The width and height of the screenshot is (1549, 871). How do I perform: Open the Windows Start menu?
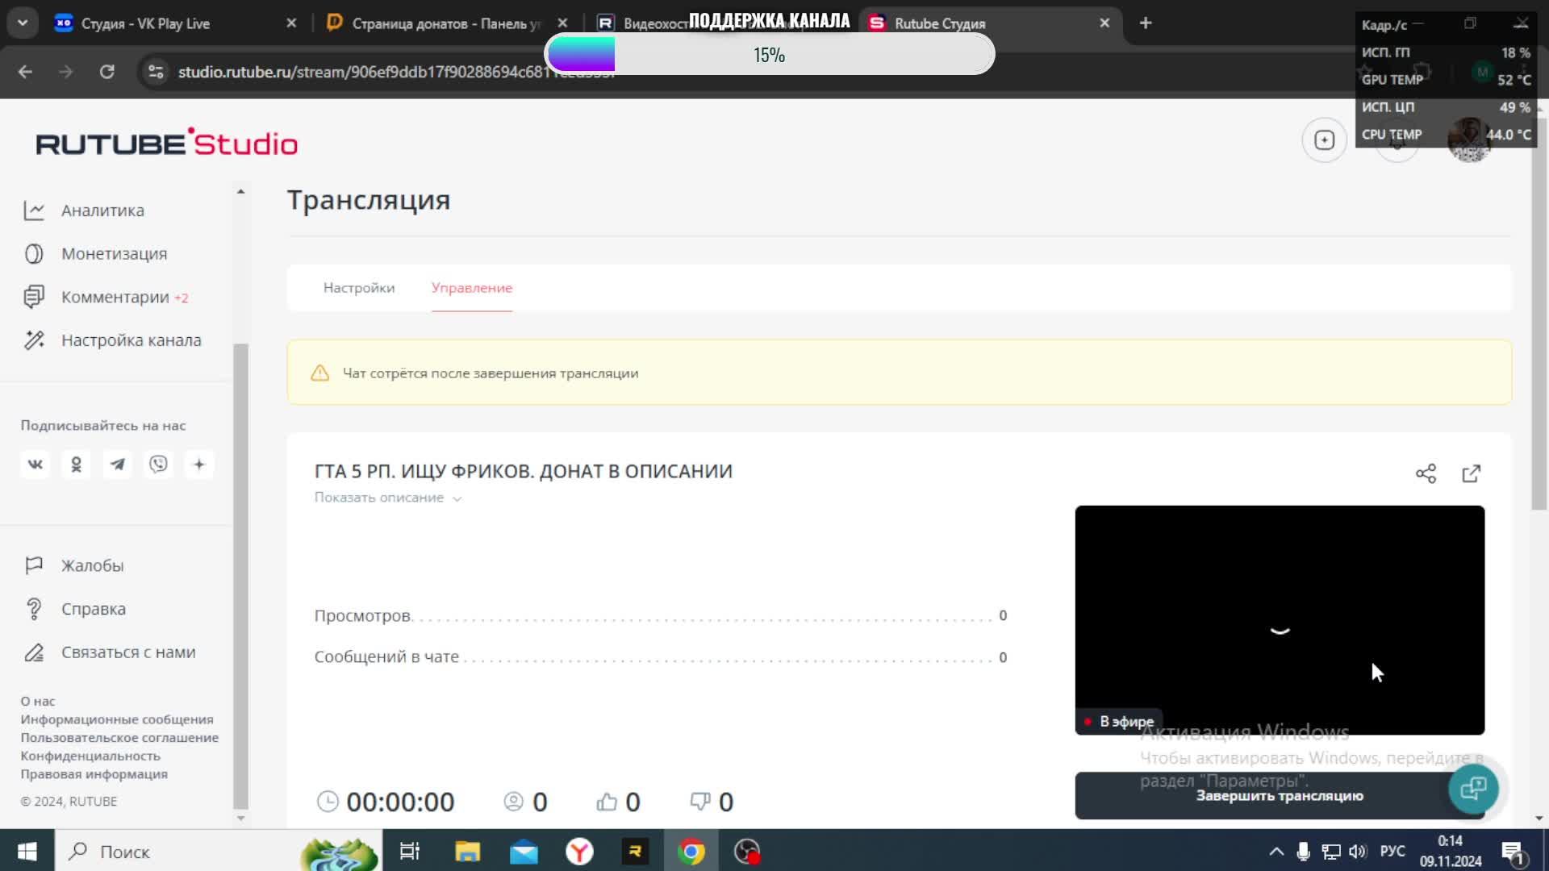27,852
